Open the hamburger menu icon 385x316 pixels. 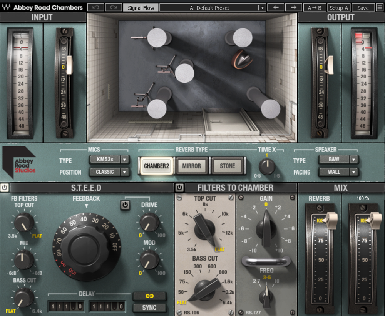tap(380, 8)
